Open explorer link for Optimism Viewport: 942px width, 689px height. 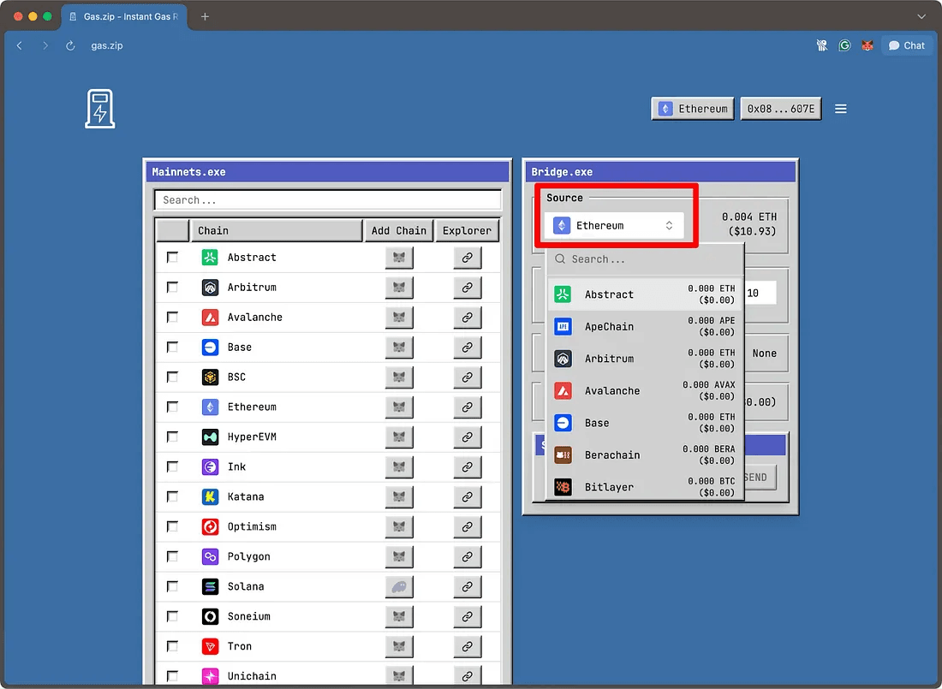[x=468, y=527]
